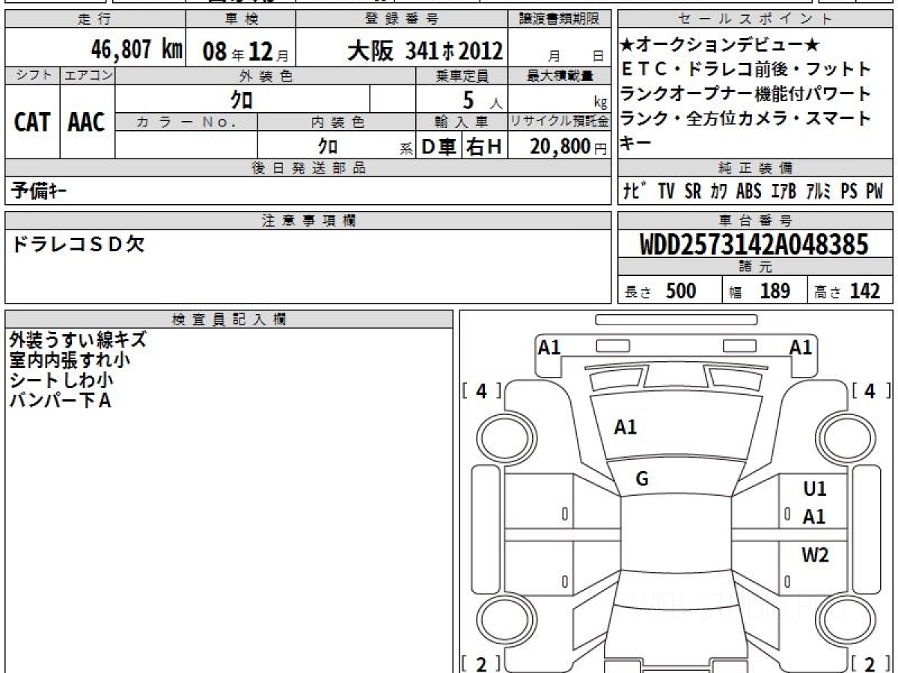Click the 乗車定員 header
The height and width of the screenshot is (673, 898).
462,76
